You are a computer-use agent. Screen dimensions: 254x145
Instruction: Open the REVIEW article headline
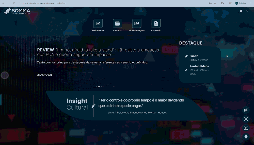[x=98, y=52]
